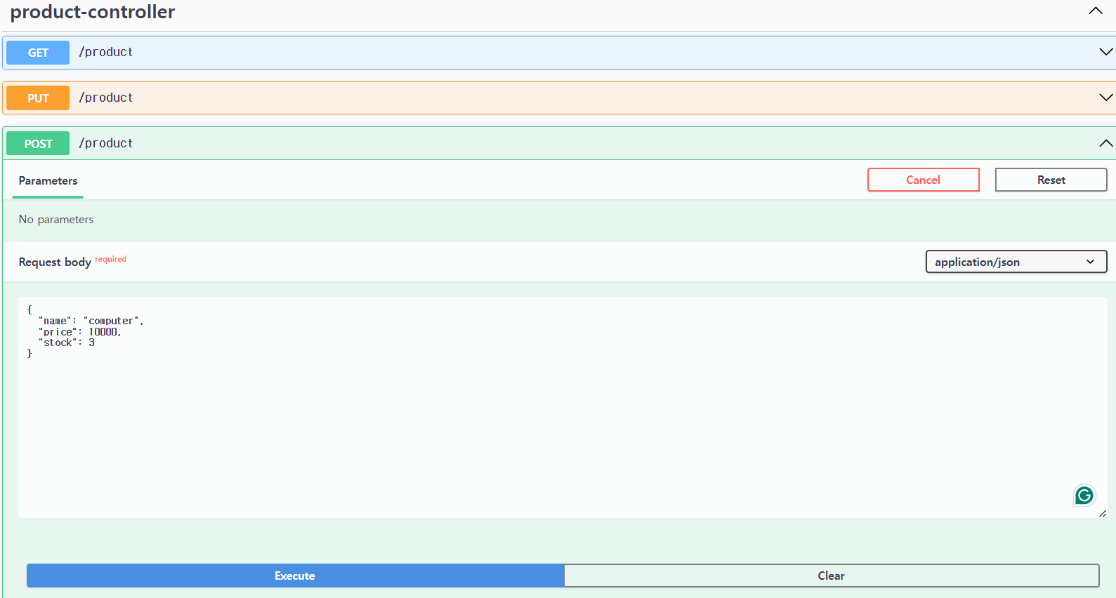
Task: Expand the GET /product operation chevron
Action: pyautogui.click(x=1106, y=52)
